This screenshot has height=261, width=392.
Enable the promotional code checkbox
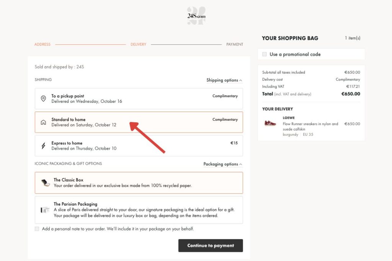click(265, 54)
